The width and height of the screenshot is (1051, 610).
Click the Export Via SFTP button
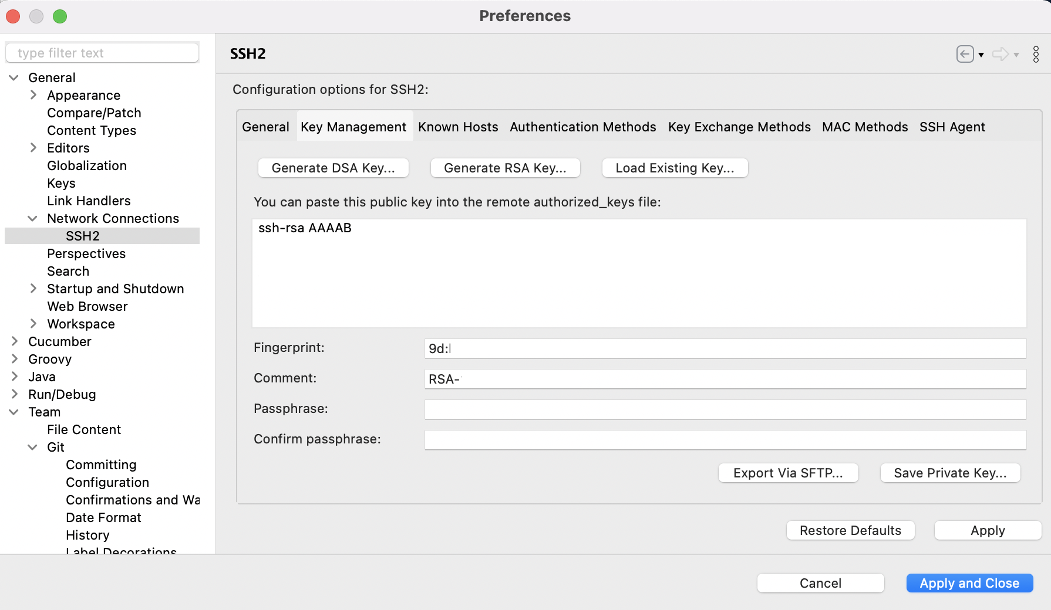pyautogui.click(x=788, y=473)
